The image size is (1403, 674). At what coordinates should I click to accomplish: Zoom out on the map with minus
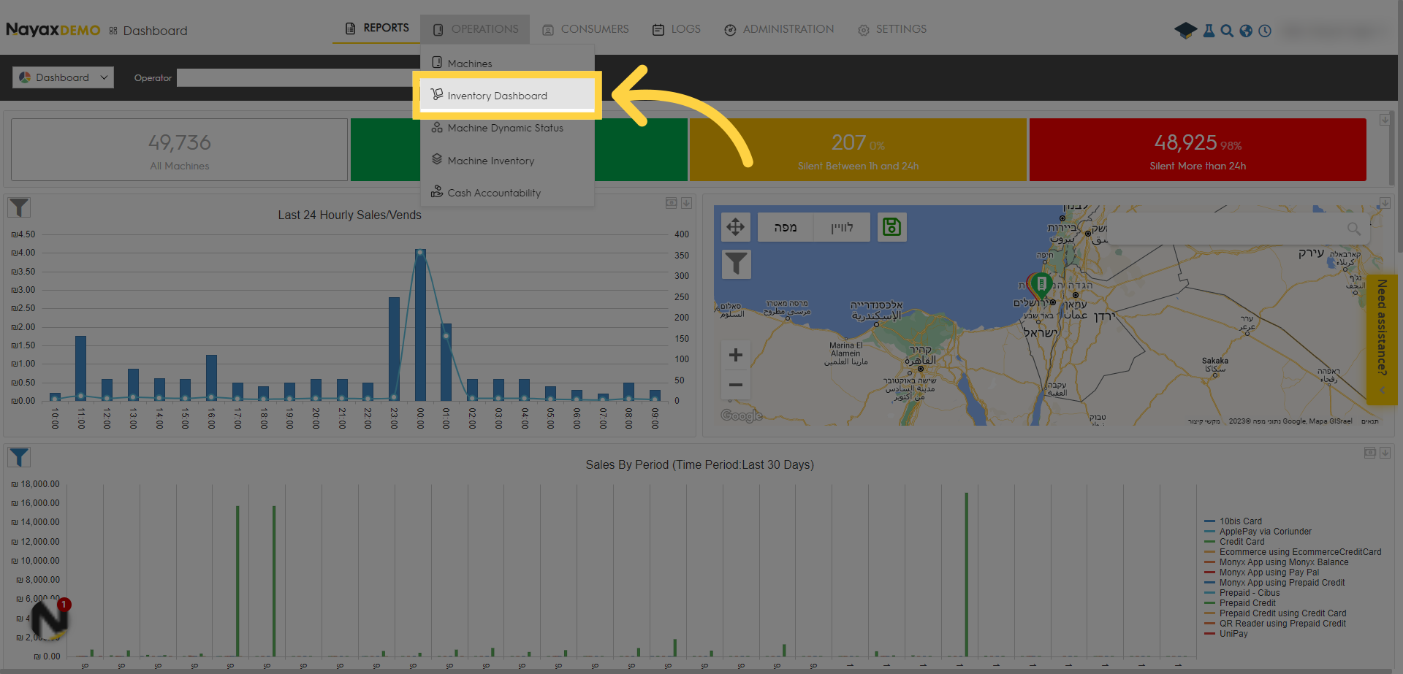(736, 385)
